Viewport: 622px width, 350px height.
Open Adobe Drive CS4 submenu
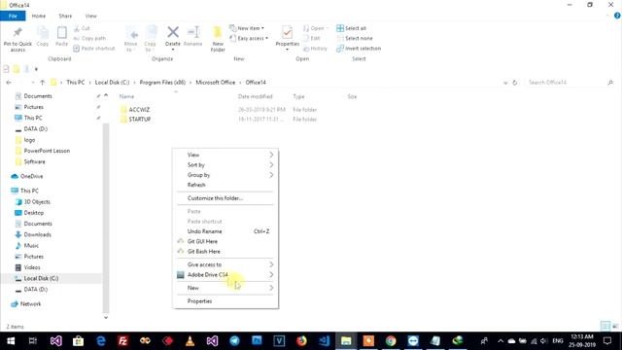(225, 274)
